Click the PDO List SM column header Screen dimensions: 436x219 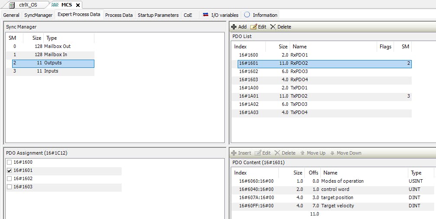tap(403, 47)
